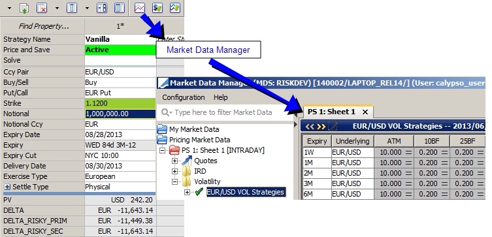The image size is (492, 237).
Task: Open the Help menu in Market Data Manager
Action: click(221, 97)
